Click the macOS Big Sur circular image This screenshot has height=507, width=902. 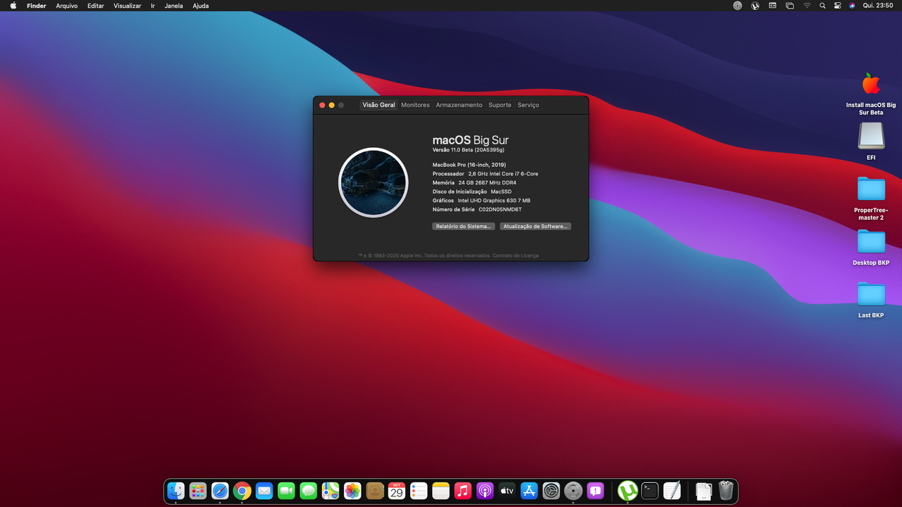coord(373,182)
